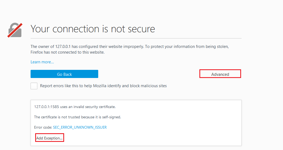The image size is (283, 150).
Task: Click "Firefox has not connected to this website" text
Action: tap(68, 52)
